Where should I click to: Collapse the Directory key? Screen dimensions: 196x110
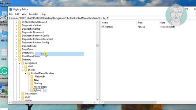tap(16, 60)
